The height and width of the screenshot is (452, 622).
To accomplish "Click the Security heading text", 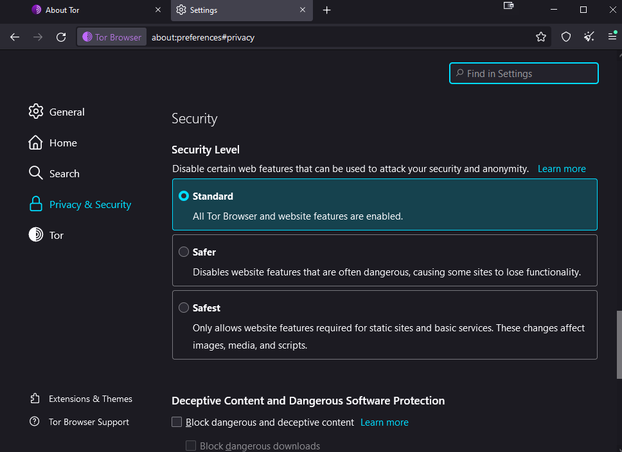I will coord(194,119).
